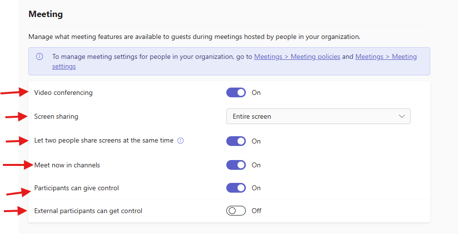Viewport: 458px width, 234px height.
Task: Click the Meet now in channels label
Action: pyautogui.click(x=67, y=165)
